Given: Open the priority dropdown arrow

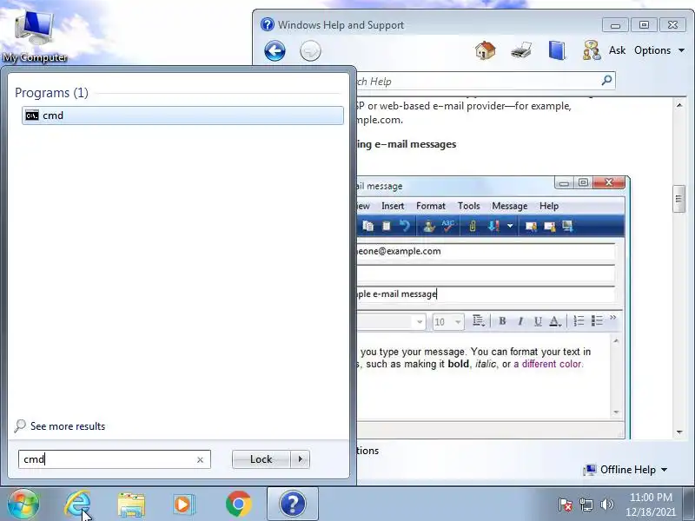Looking at the screenshot, I should pos(510,226).
